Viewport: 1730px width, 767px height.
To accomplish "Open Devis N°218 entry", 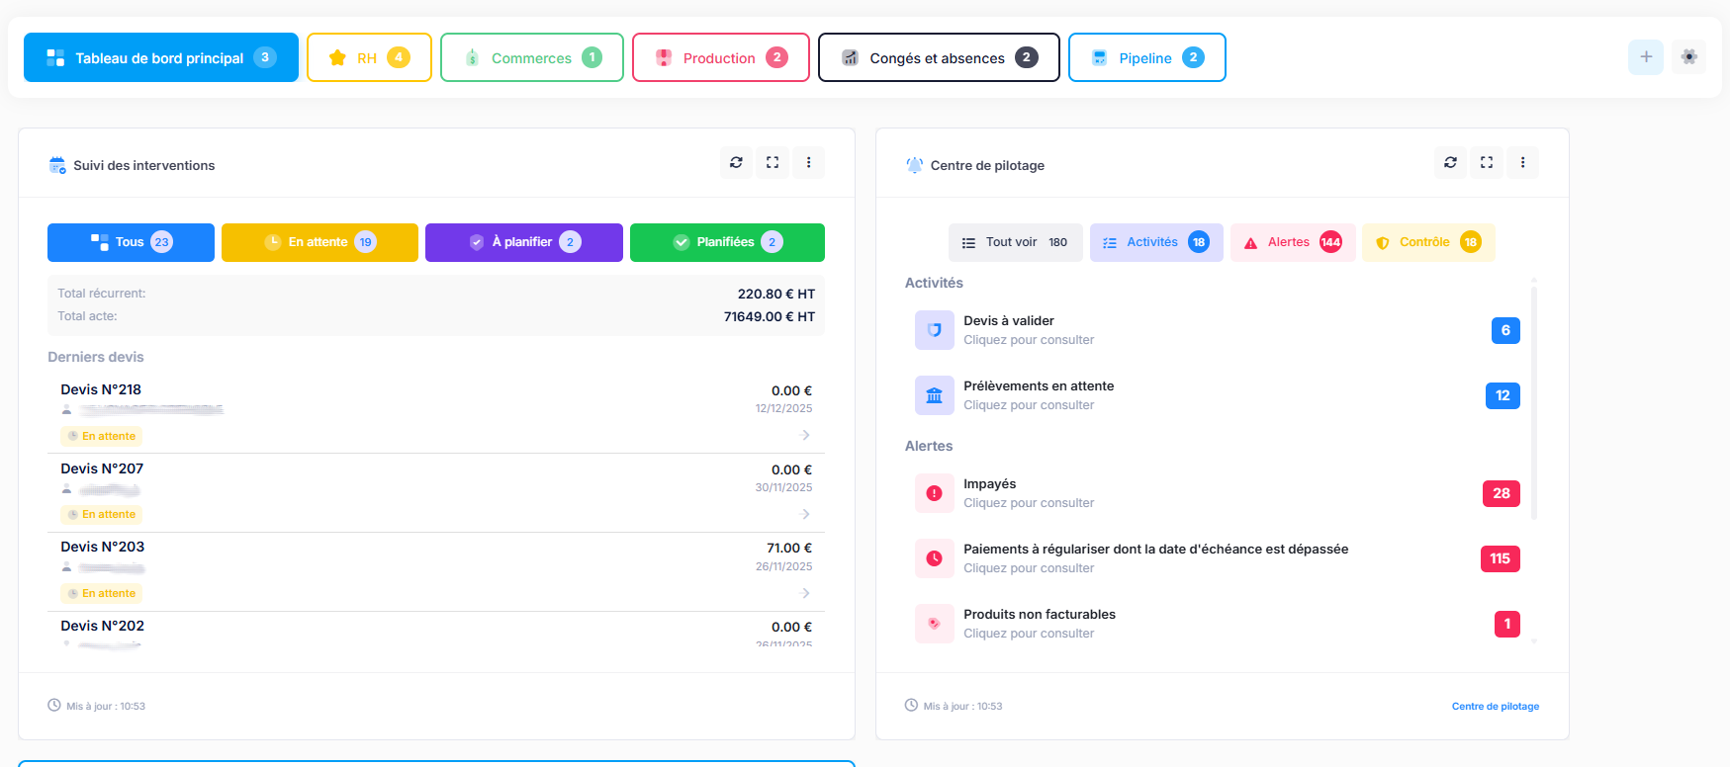I will point(436,413).
